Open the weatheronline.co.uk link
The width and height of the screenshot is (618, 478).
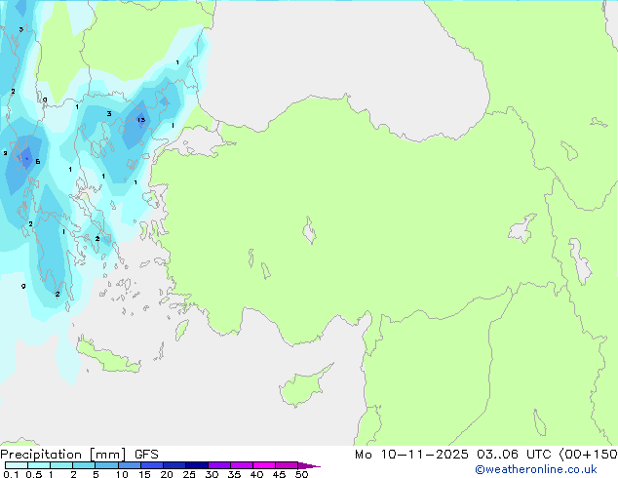(x=536, y=469)
